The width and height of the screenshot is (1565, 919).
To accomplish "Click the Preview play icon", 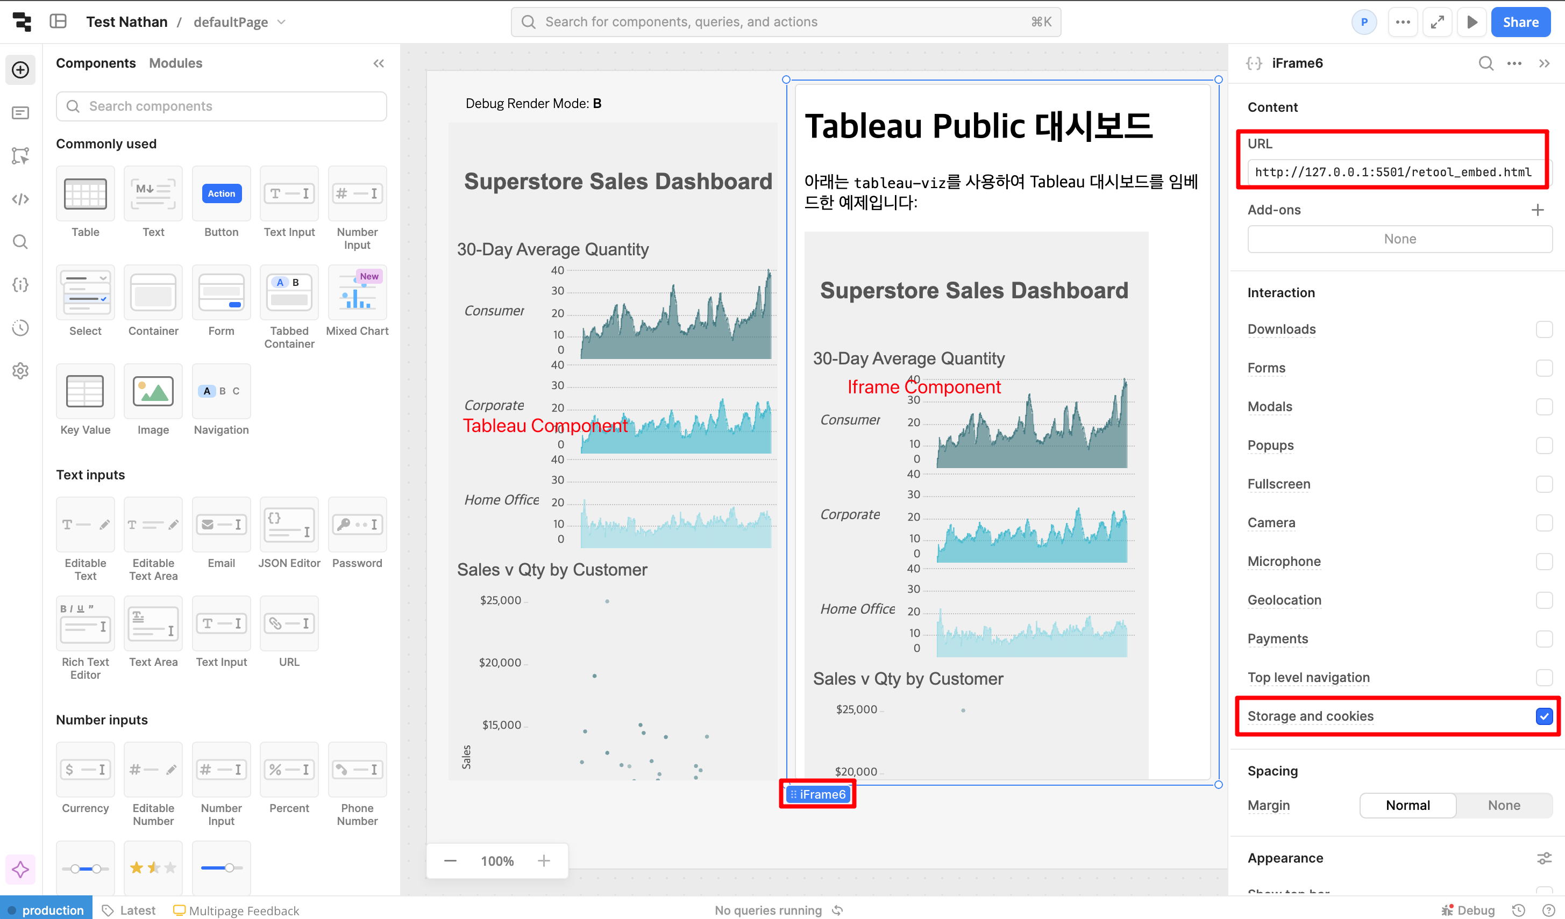I will [1471, 23].
